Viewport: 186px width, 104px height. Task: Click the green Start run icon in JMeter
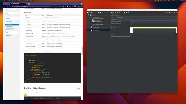pyautogui.click(x=109, y=12)
